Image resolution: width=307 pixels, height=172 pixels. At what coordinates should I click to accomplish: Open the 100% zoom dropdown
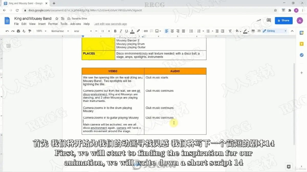(41, 31)
